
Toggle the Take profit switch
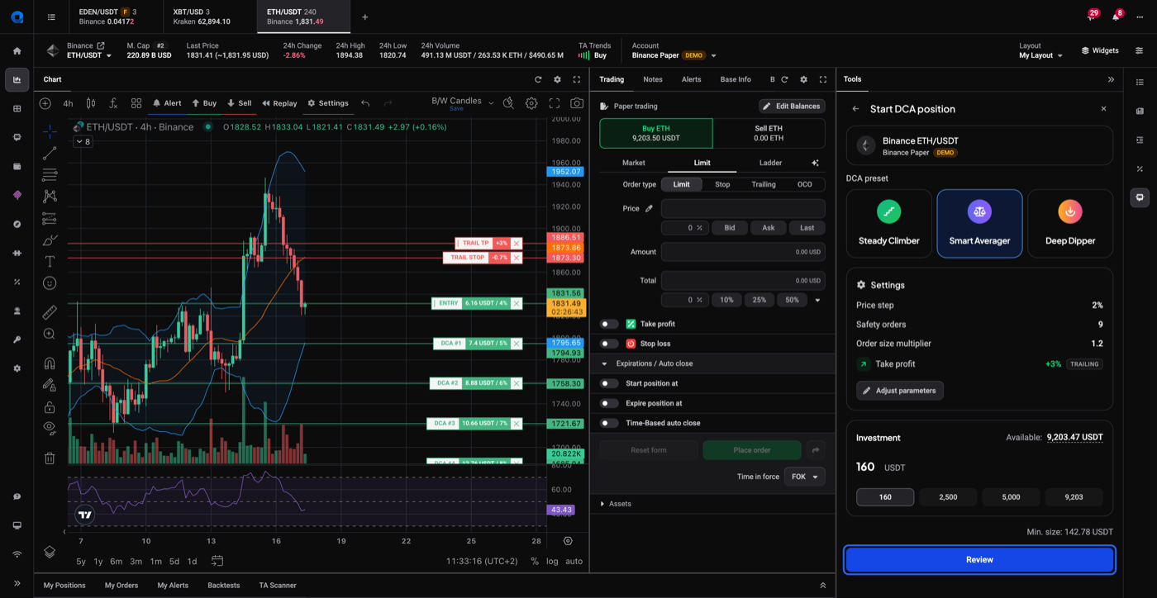click(x=609, y=324)
